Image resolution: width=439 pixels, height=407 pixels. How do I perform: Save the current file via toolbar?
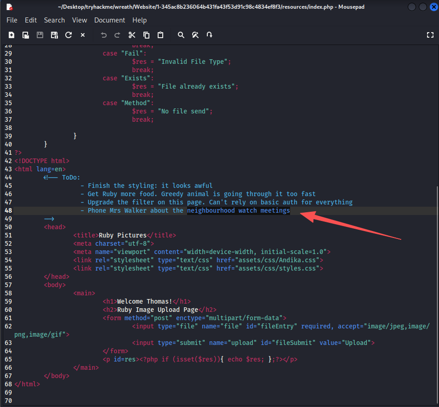40,35
